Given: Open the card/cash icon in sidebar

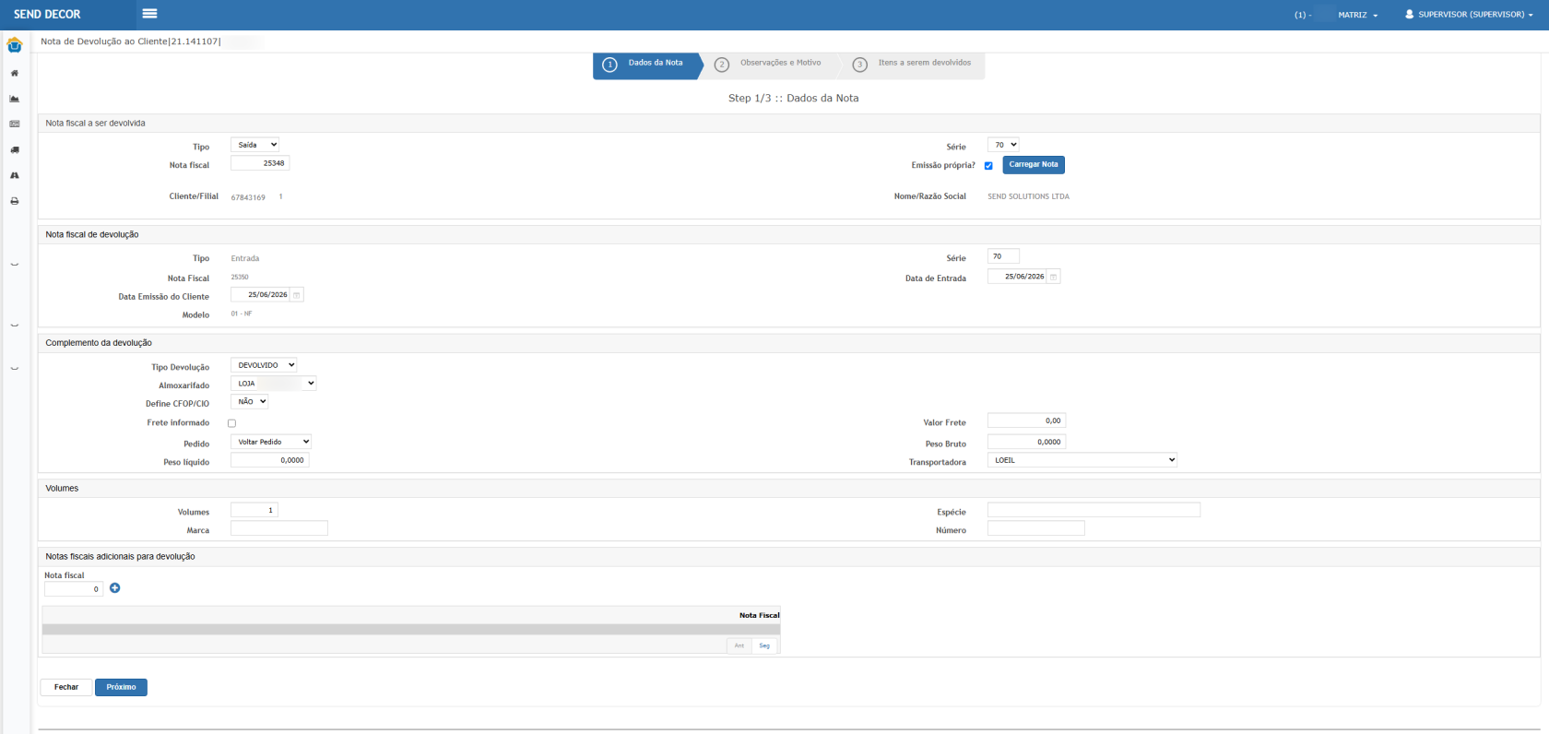Looking at the screenshot, I should coord(15,124).
